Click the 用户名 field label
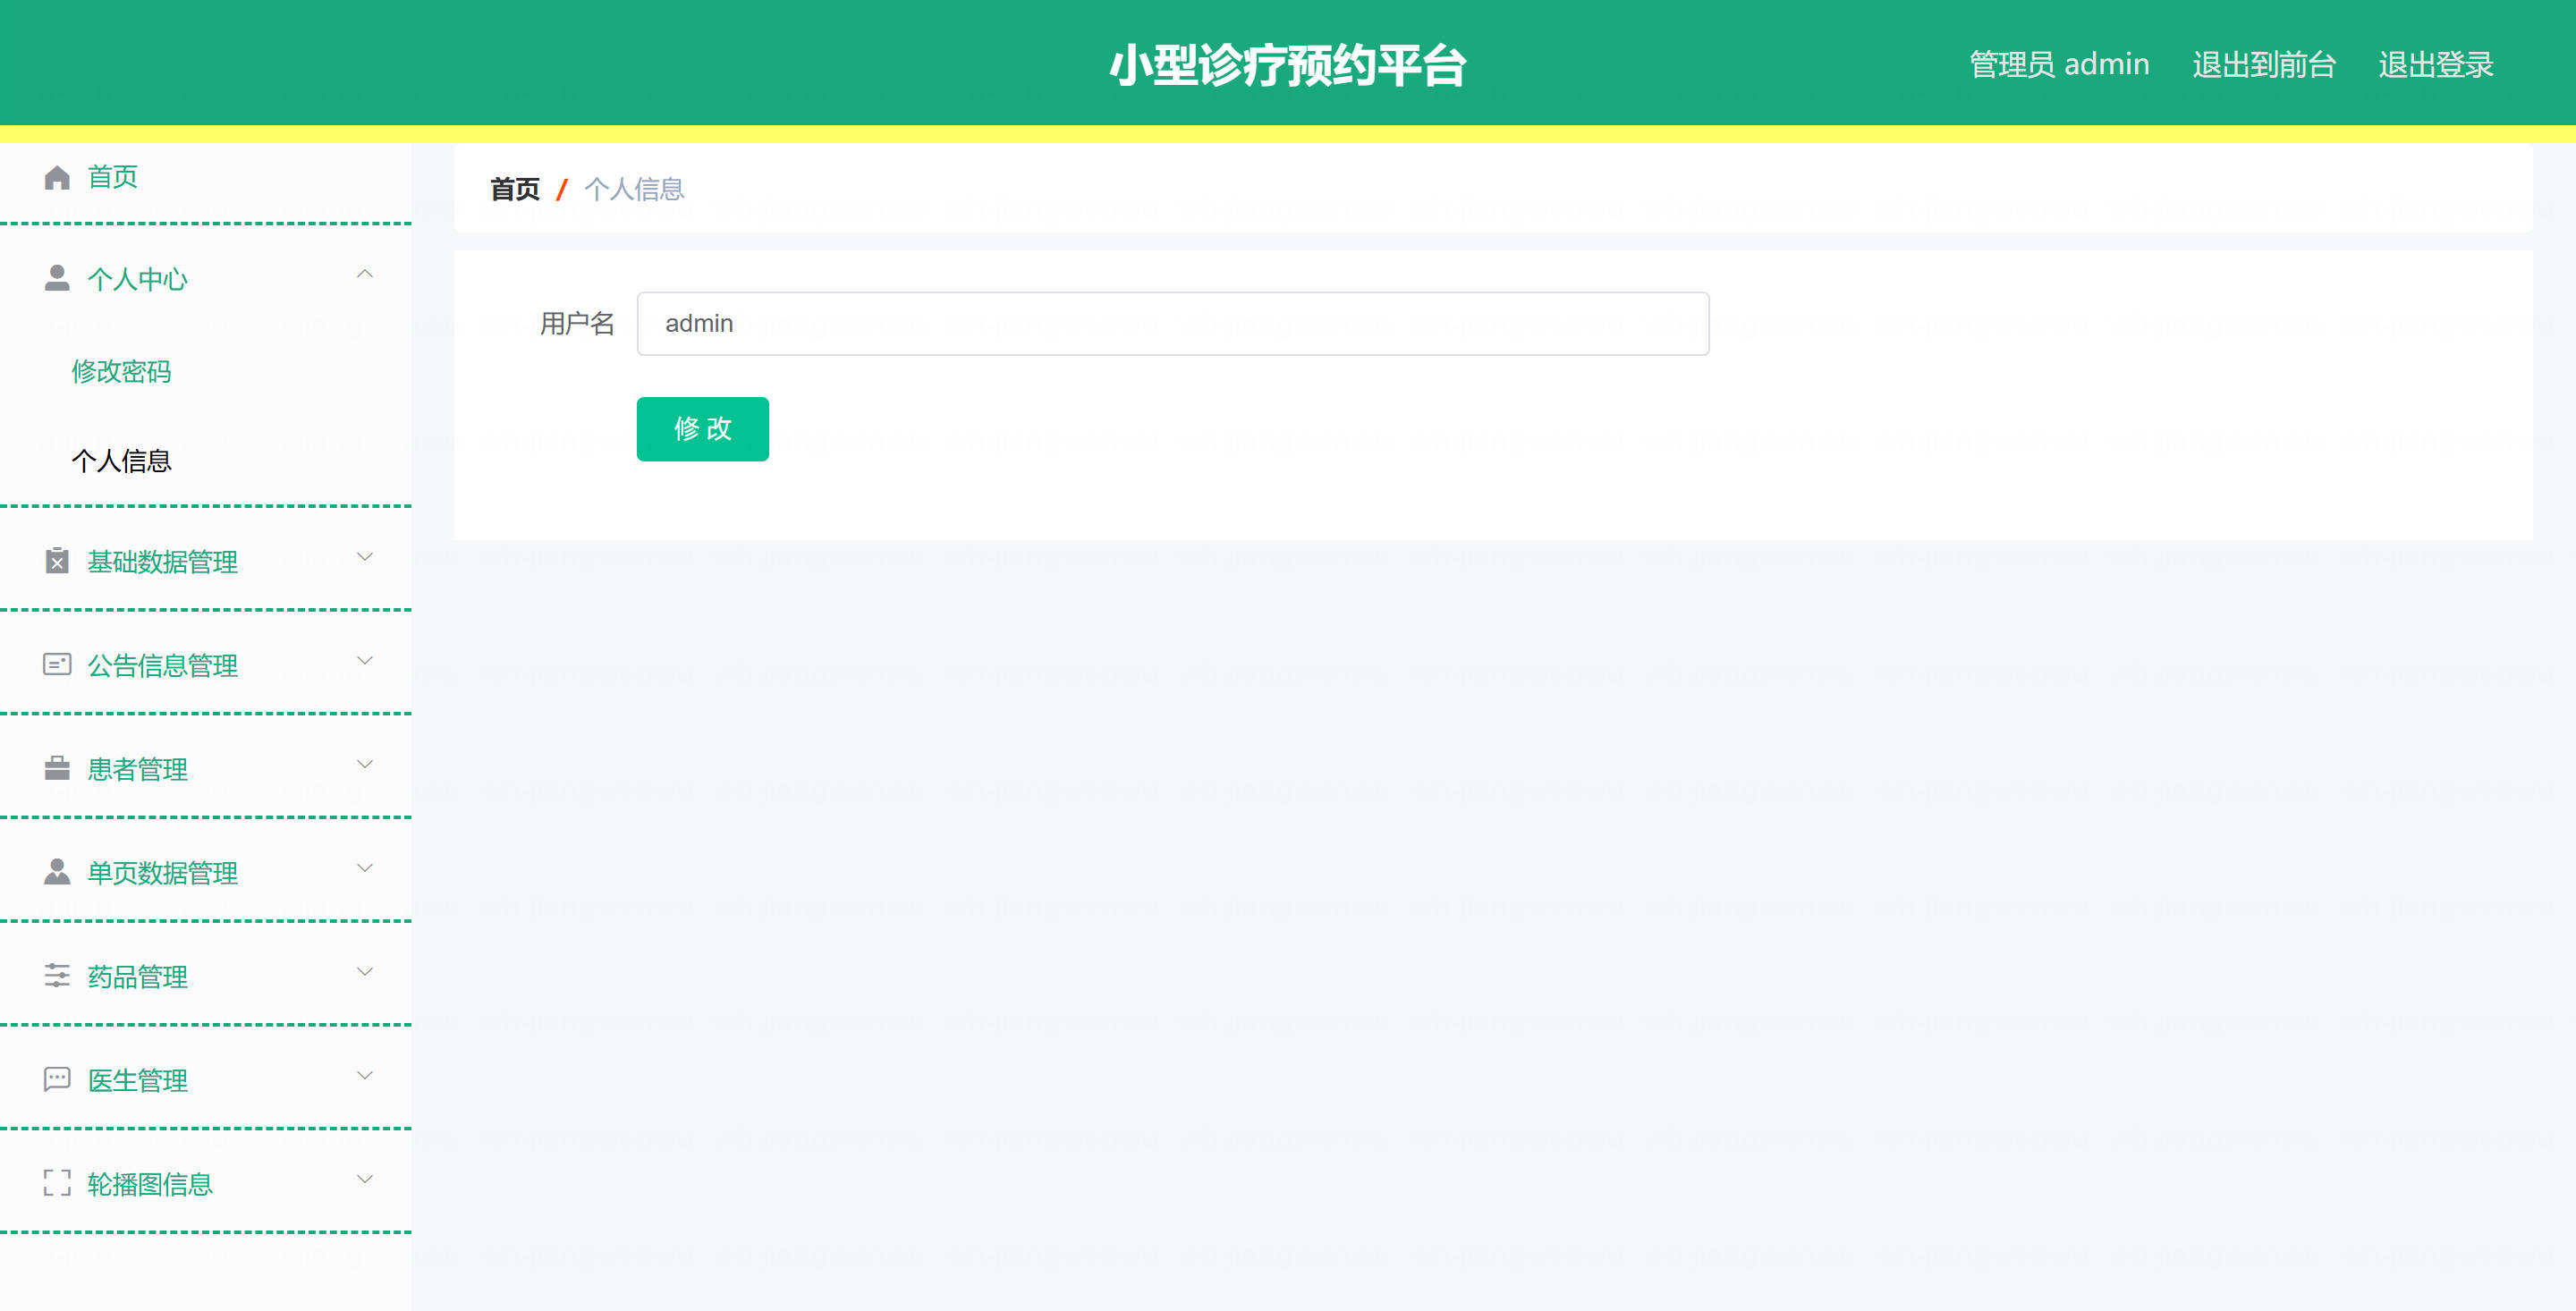 point(577,324)
